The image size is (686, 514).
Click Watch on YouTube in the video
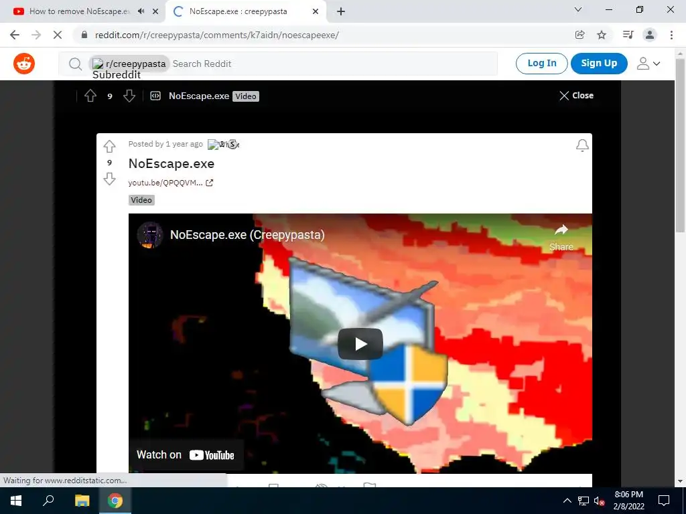point(186,455)
